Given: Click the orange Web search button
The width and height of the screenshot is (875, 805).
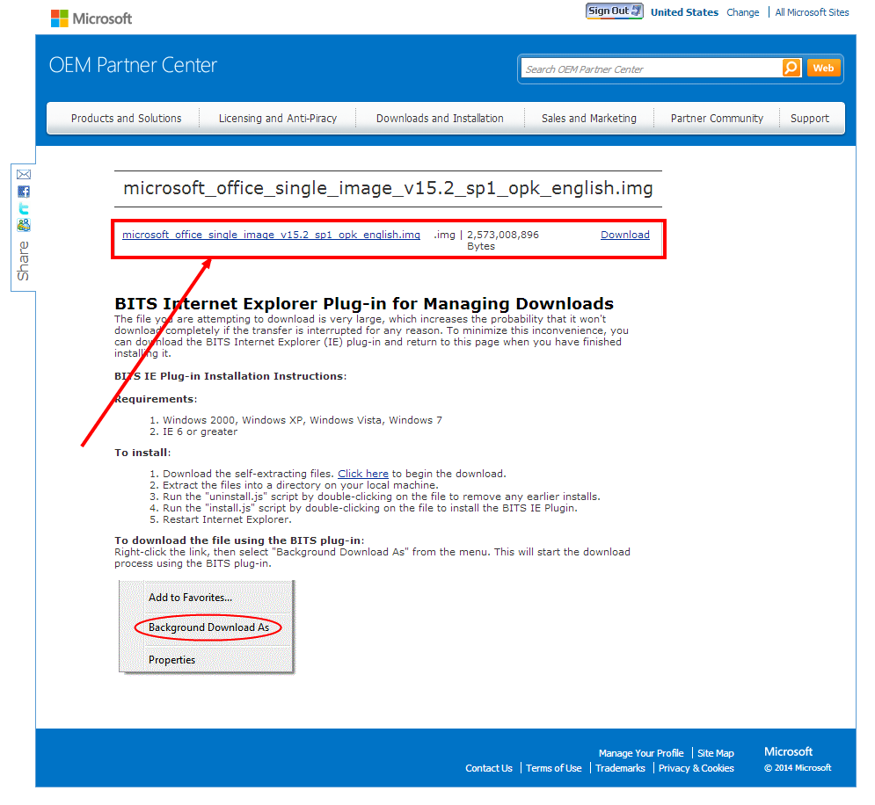Looking at the screenshot, I should (x=823, y=68).
